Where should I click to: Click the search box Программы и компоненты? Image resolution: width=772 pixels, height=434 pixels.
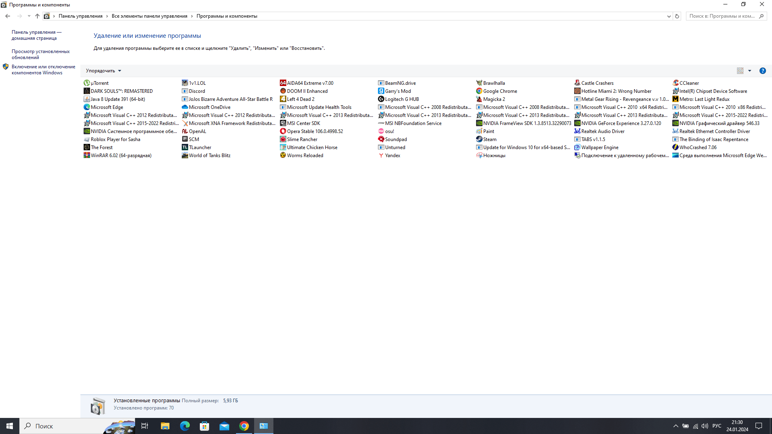[x=726, y=16]
